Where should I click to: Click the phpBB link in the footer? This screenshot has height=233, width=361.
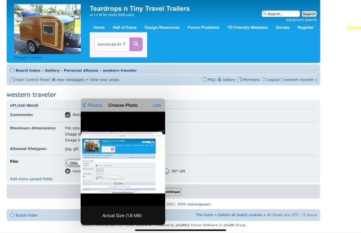182,225
